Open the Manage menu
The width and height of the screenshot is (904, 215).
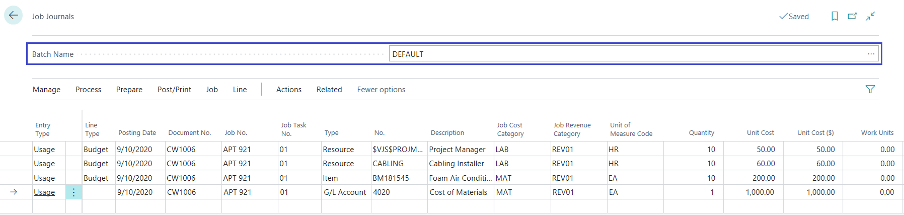pyautogui.click(x=46, y=90)
